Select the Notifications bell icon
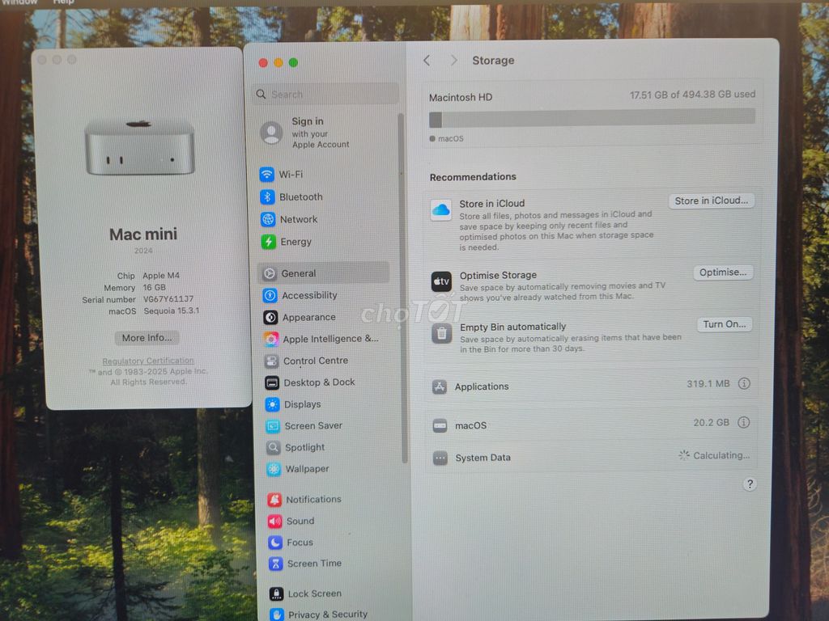Screen dimensions: 829x621 pos(274,499)
